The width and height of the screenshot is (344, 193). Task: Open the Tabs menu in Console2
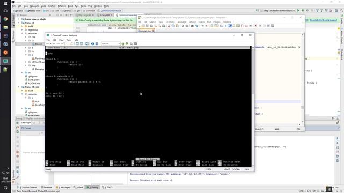[68, 40]
